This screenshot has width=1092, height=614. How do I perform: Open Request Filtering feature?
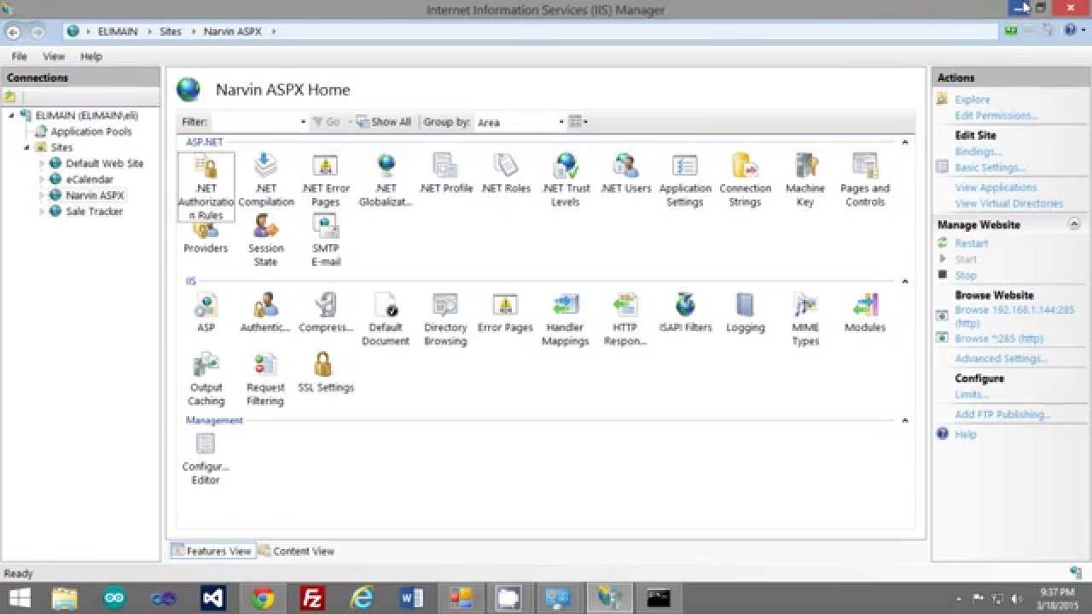point(265,379)
